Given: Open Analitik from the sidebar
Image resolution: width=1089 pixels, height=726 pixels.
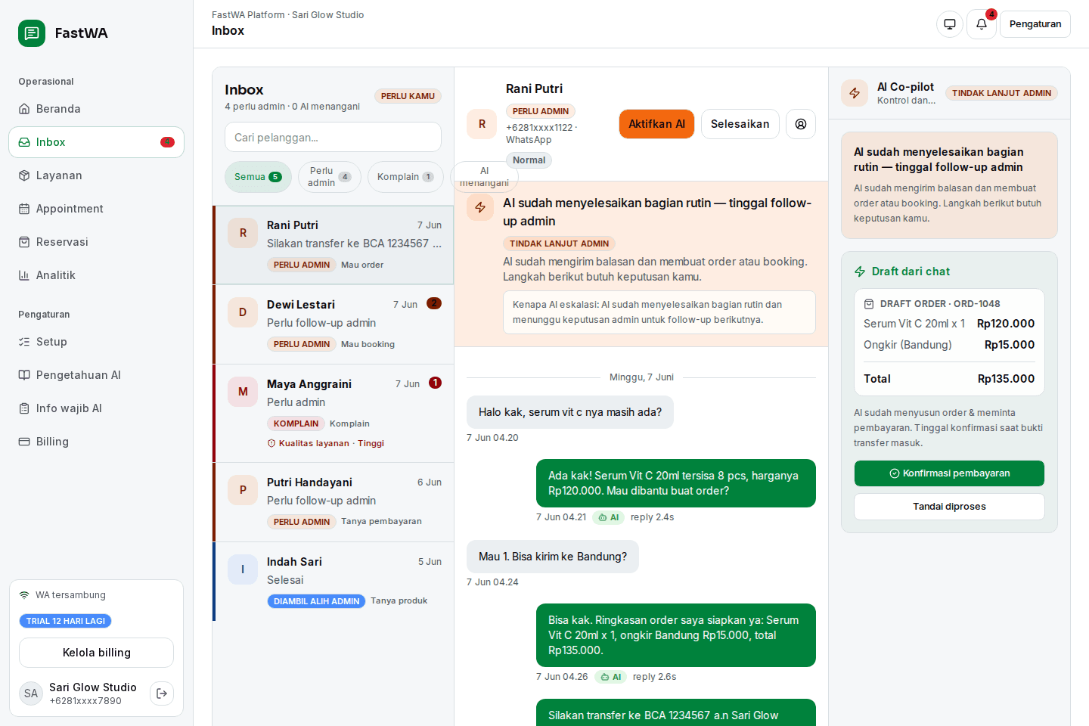Looking at the screenshot, I should point(96,275).
